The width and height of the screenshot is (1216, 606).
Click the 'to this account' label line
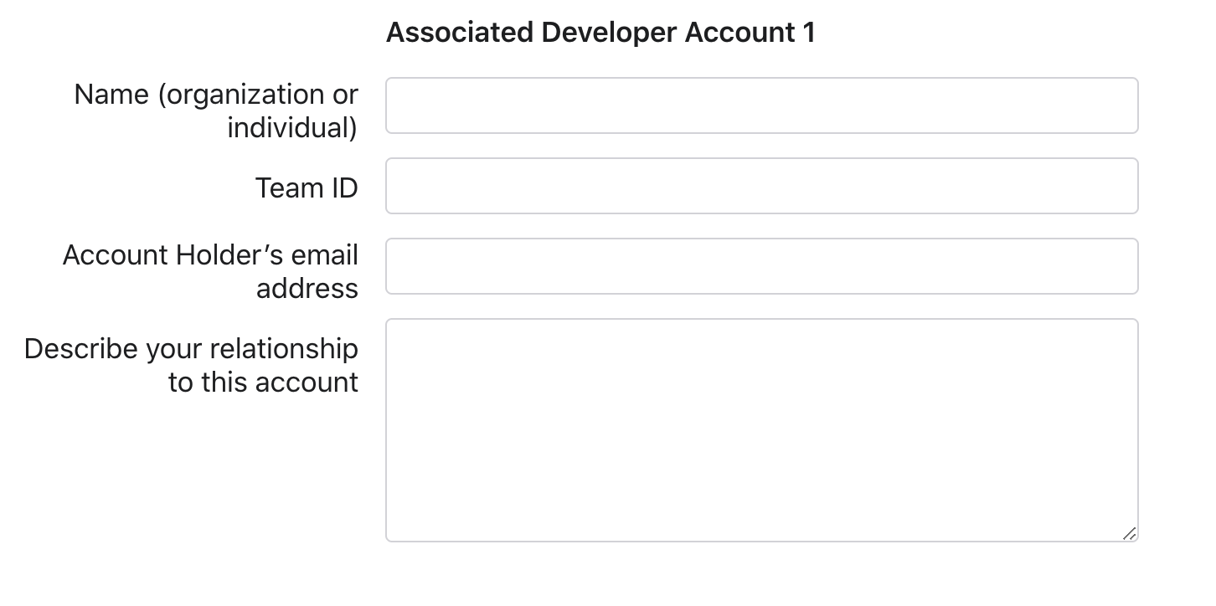click(x=263, y=383)
